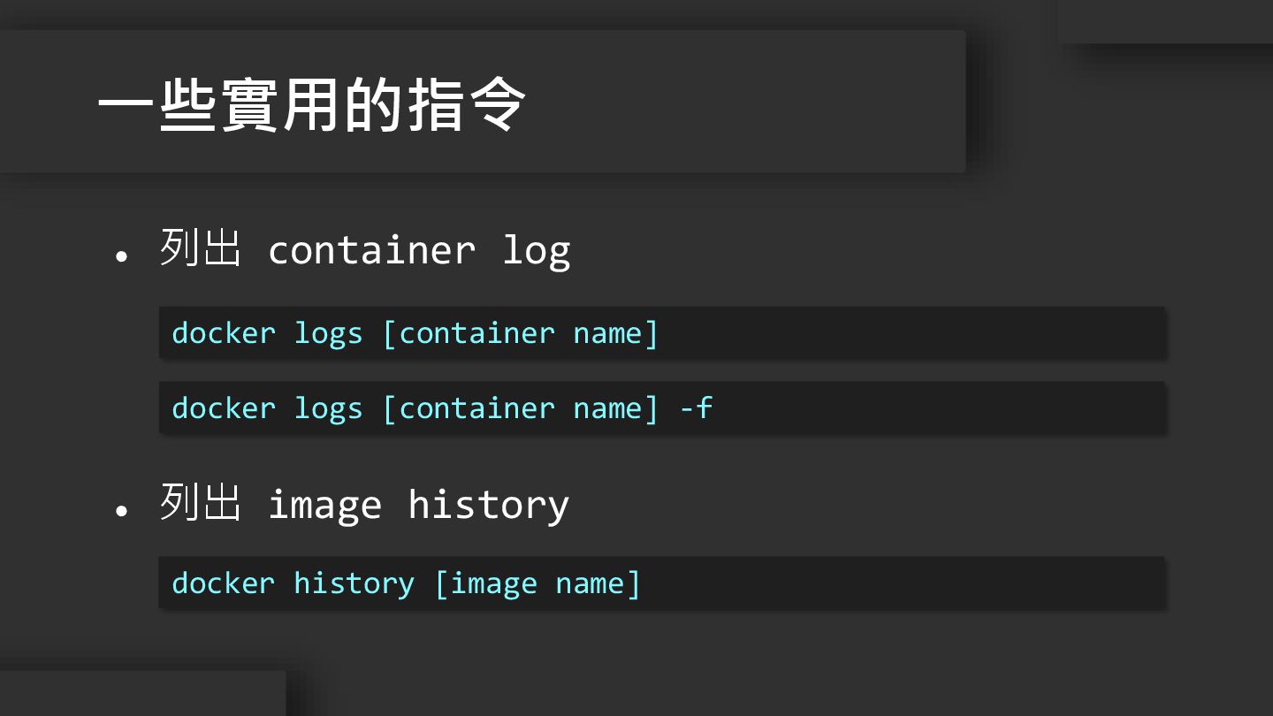Image resolution: width=1273 pixels, height=716 pixels.
Task: Click the word "history" in the second bullet heading
Action: click(488, 505)
